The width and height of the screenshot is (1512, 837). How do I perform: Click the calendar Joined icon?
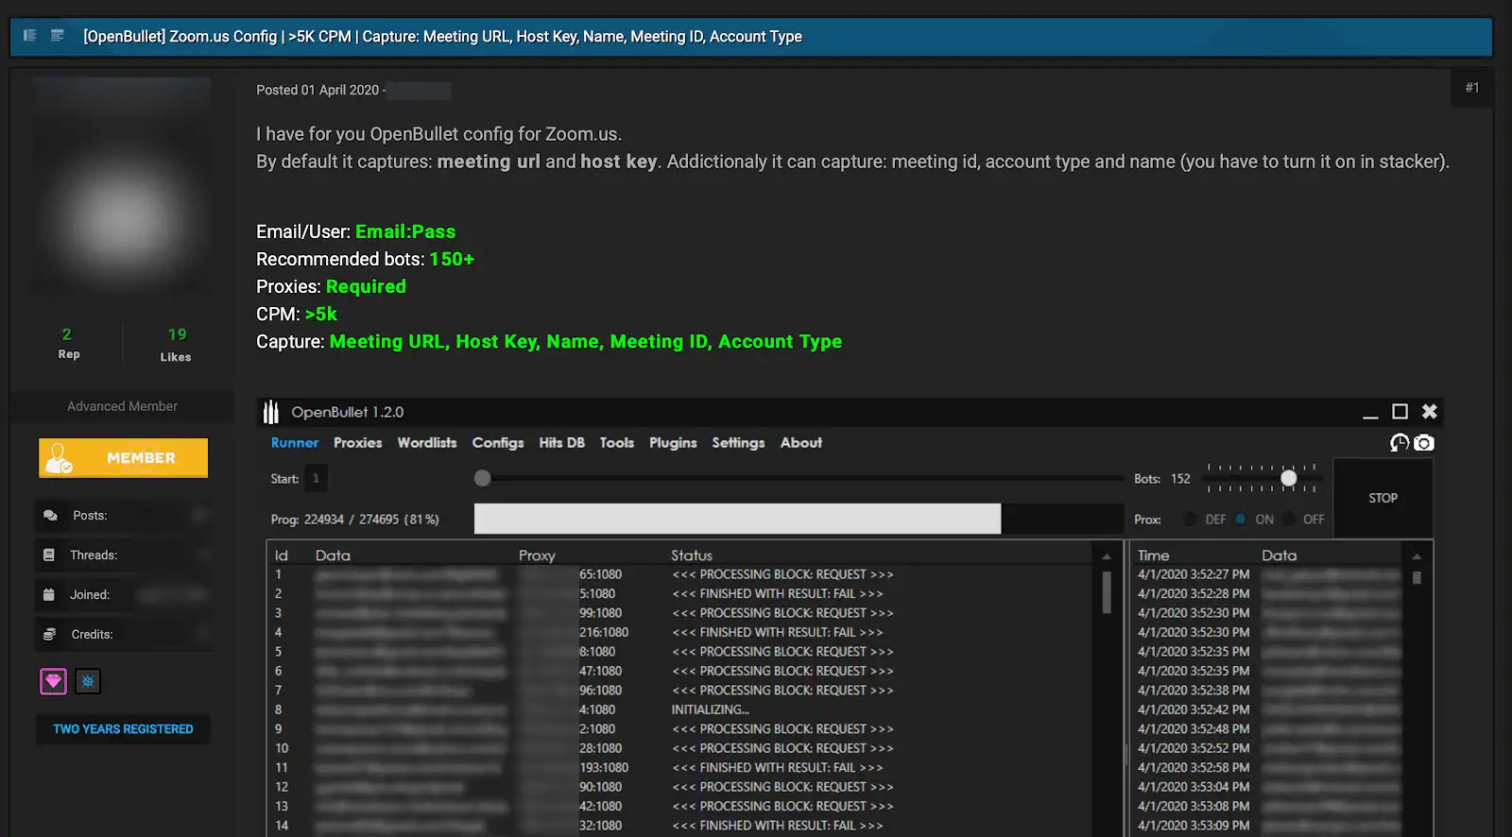[49, 595]
